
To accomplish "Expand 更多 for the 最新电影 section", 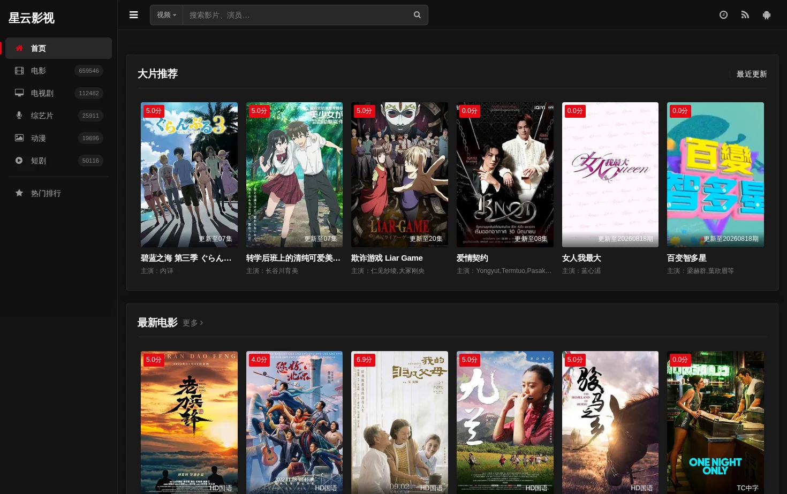I will (x=193, y=323).
